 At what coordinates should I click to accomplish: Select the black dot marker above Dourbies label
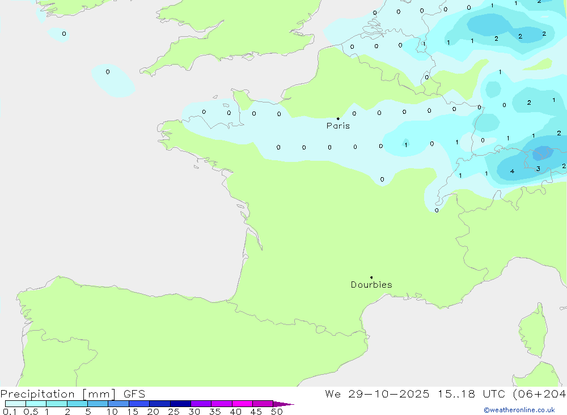coord(371,277)
